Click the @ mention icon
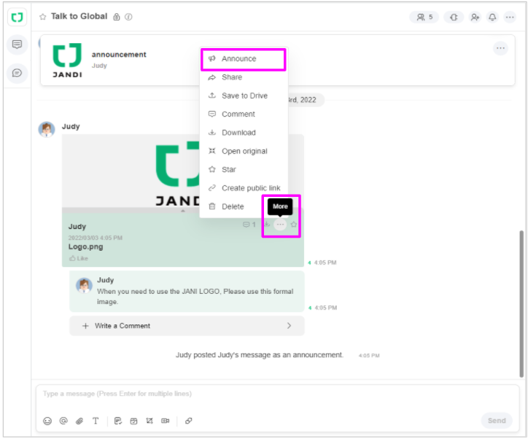Screen dimensions: 528x439 point(63,421)
